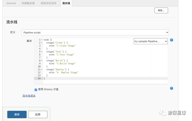
Task: Click the 应用 button
Action: [38, 115]
